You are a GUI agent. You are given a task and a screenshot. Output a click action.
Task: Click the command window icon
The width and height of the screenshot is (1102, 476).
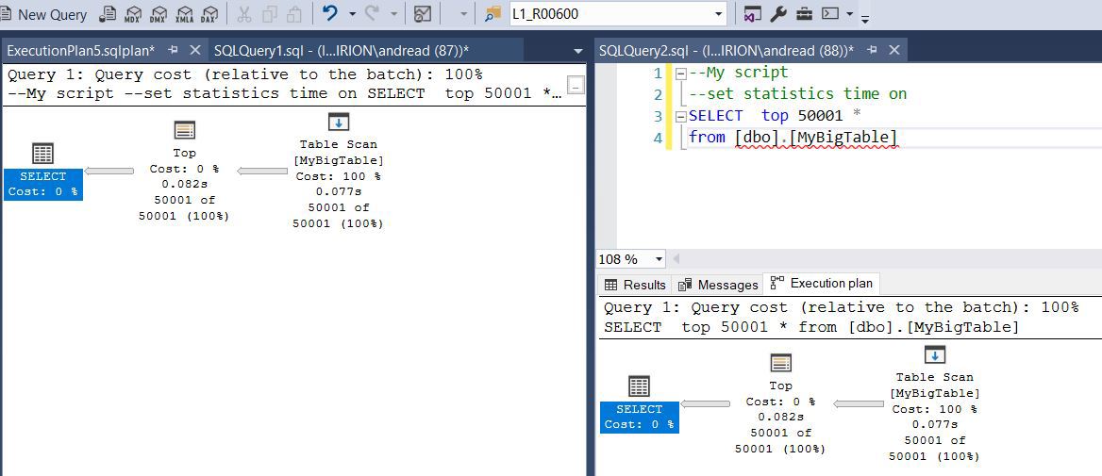point(830,13)
